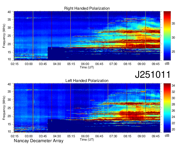Click the Frequency (MHz) axis label of upper plot
The image size is (178, 144).
pyautogui.click(x=4, y=36)
